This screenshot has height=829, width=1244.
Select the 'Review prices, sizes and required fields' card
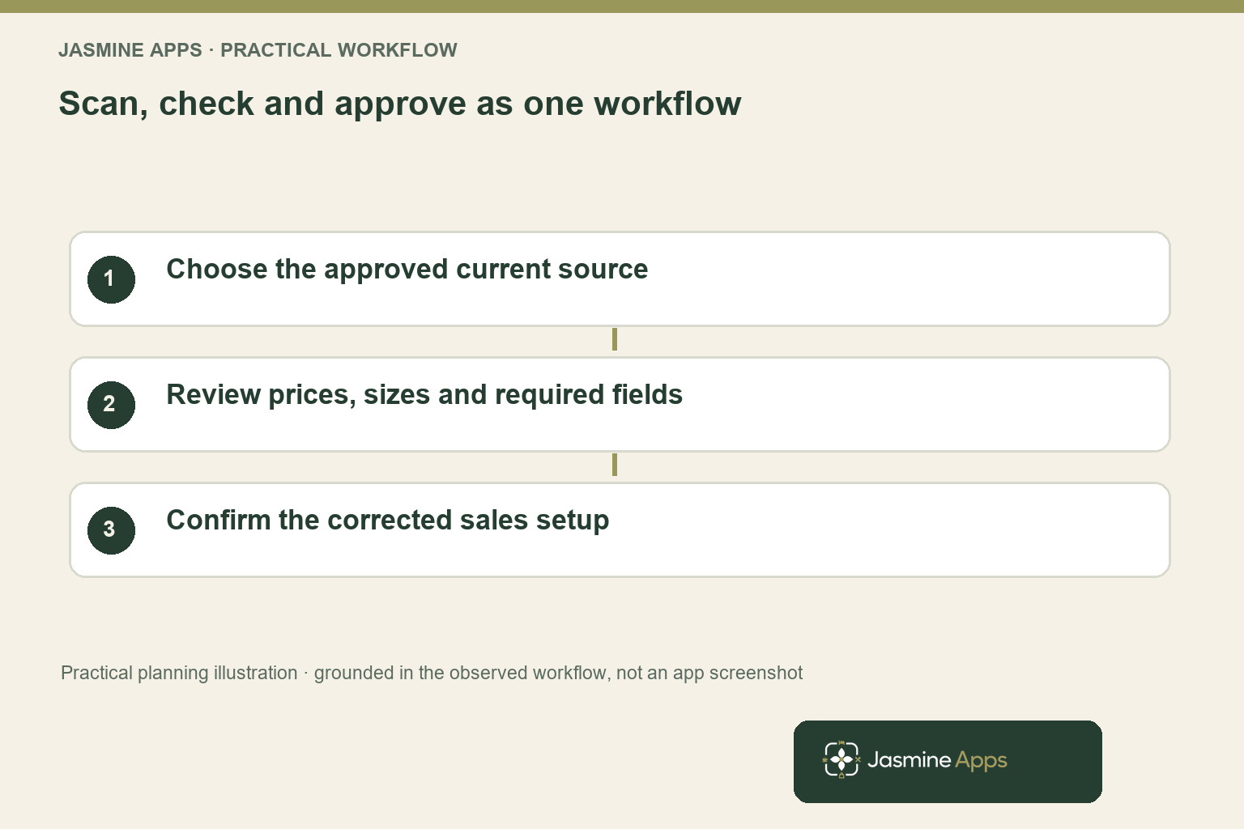coord(620,405)
